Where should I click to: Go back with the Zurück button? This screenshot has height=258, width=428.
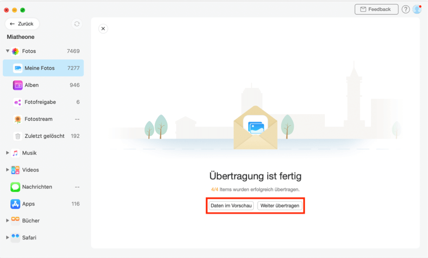coord(22,24)
